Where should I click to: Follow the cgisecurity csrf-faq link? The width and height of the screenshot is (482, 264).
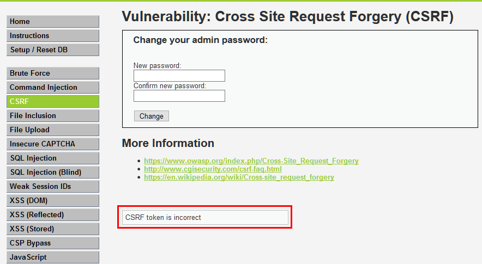coord(213,169)
